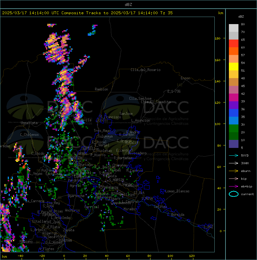Click the 'L_Dormida' place label
Screen dimensions: 257x260
[x=176, y=215]
